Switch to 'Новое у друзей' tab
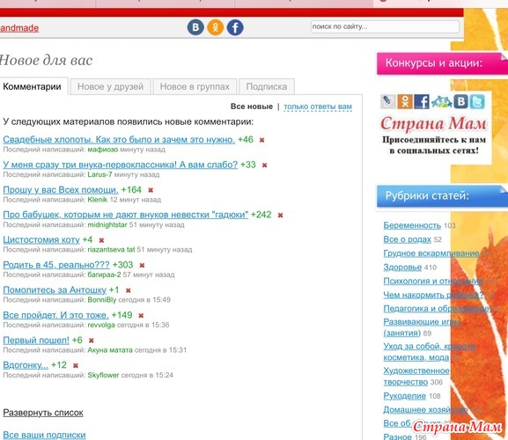The width and height of the screenshot is (508, 440). click(110, 87)
